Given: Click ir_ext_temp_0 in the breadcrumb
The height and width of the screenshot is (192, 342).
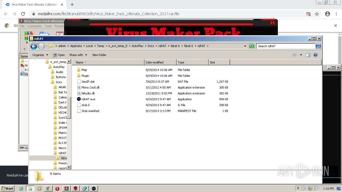Looking at the screenshot, I should pos(118,46).
